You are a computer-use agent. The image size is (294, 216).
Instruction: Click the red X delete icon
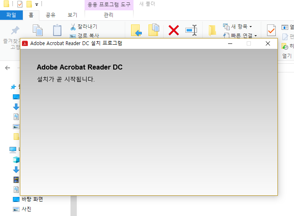pos(174,30)
